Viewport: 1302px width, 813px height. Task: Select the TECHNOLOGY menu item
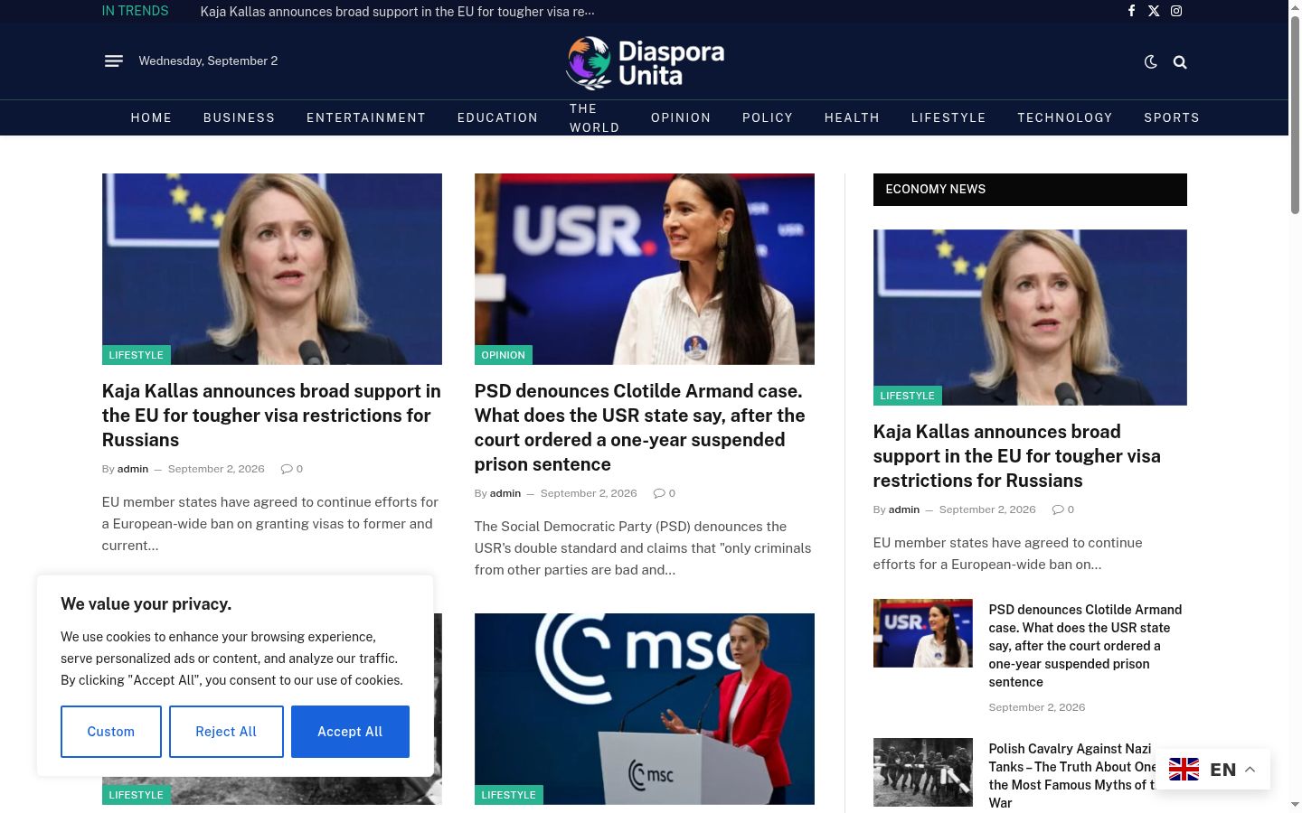click(x=1065, y=117)
